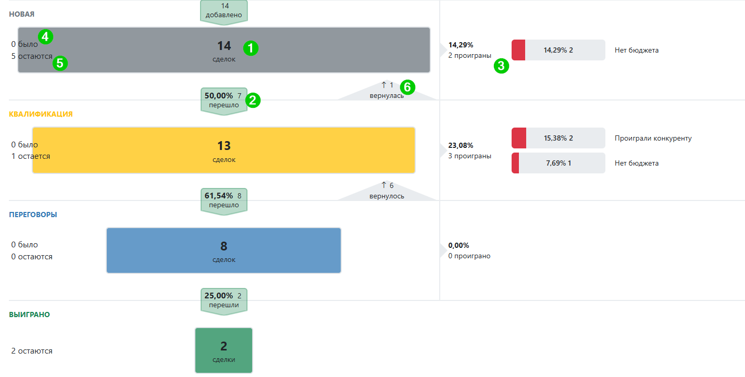
Task: Click the 'Проиграли конкуренту' 15,38% loss bar
Action: (x=558, y=139)
